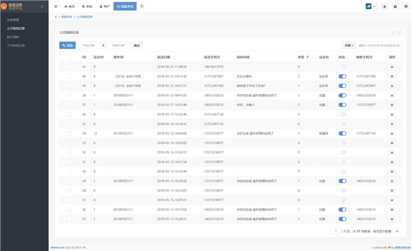Viewport: 412px width, 251px height.
Task: Open 法官管理 in the sidebar
Action: 13,20
